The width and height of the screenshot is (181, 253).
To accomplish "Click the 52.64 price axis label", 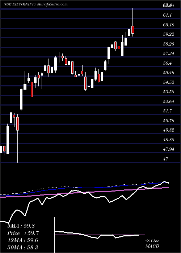I will (168, 102).
